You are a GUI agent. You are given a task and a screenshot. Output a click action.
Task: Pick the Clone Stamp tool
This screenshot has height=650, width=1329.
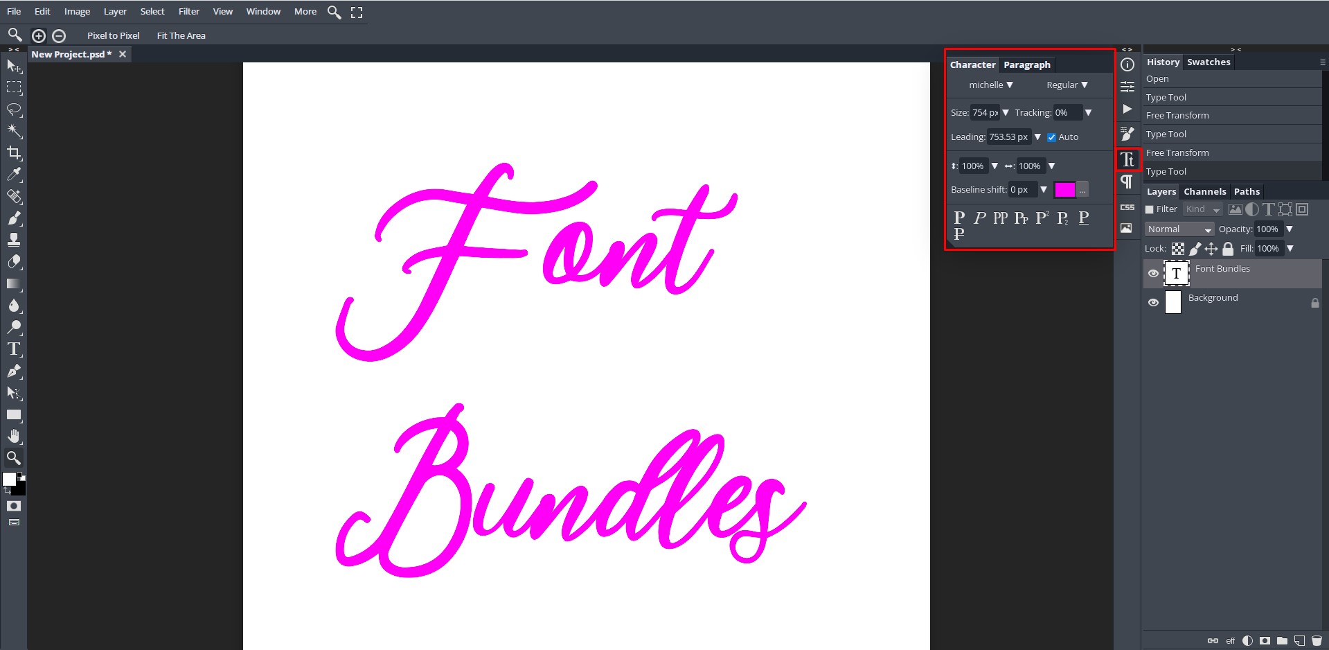click(x=14, y=240)
